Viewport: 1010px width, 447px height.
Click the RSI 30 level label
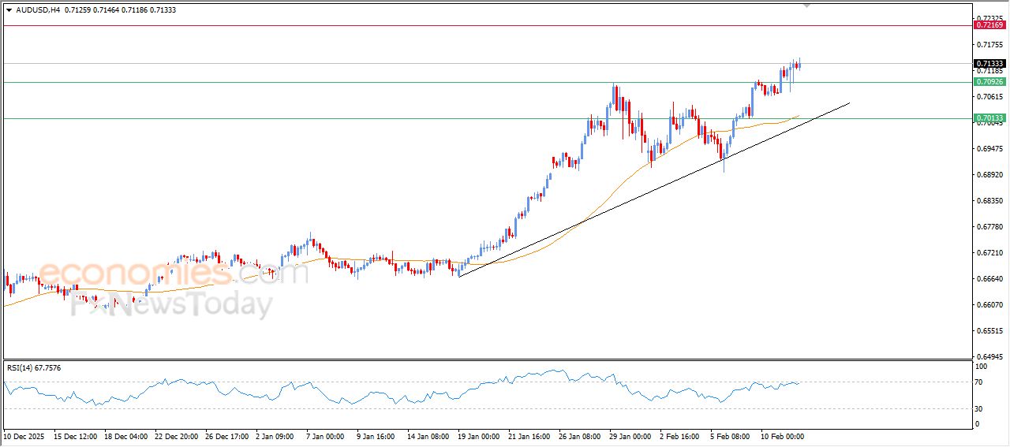[981, 408]
